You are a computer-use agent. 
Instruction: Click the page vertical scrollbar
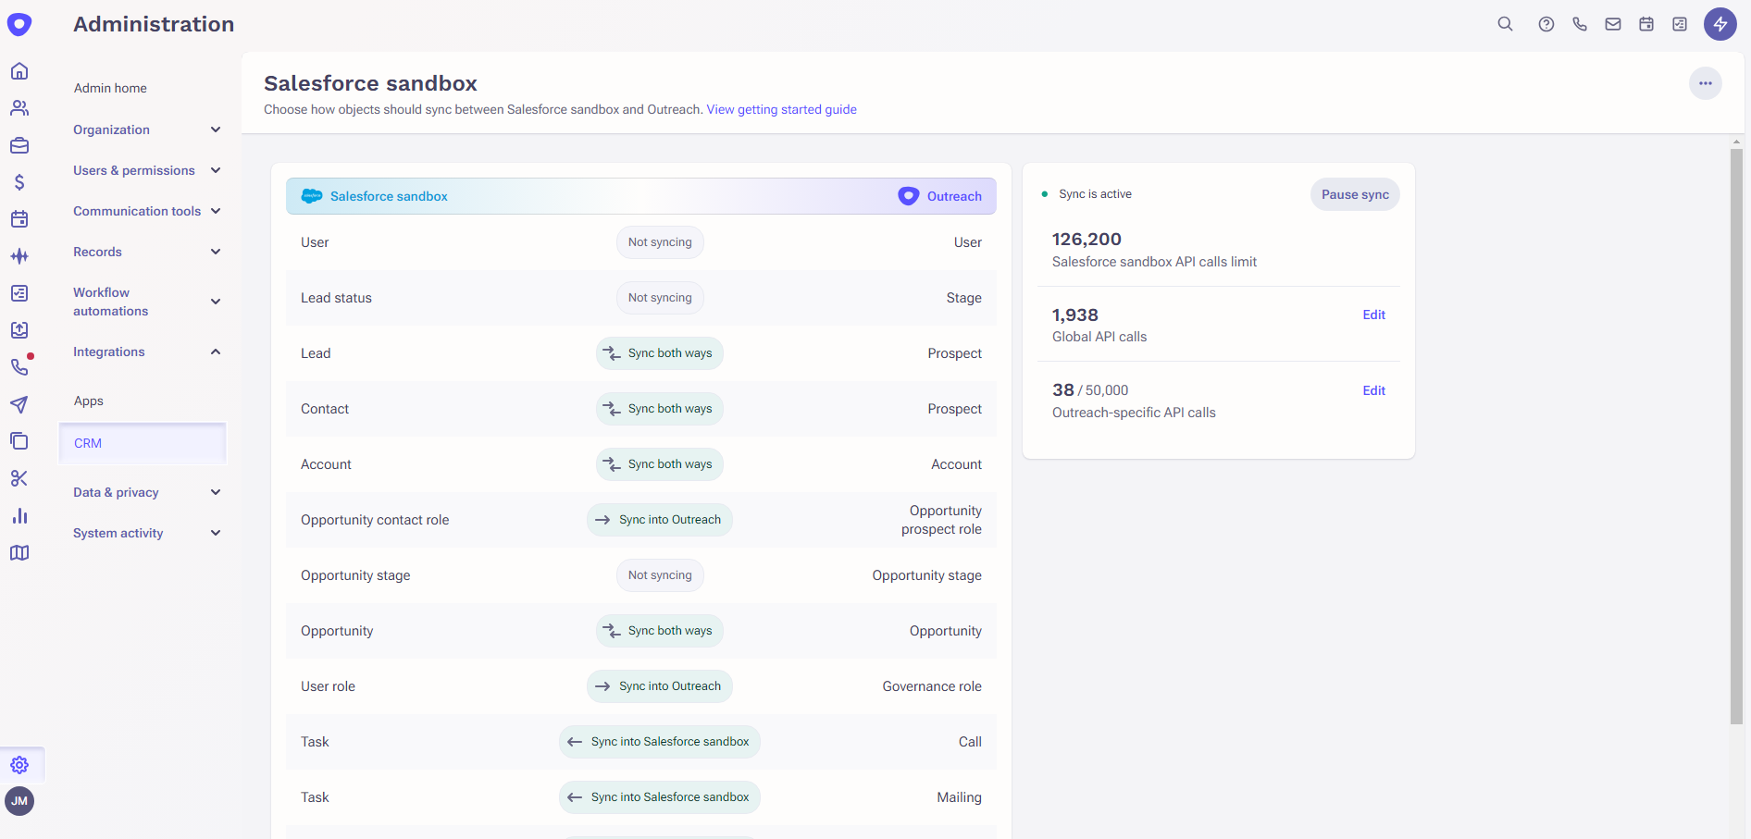(1736, 435)
